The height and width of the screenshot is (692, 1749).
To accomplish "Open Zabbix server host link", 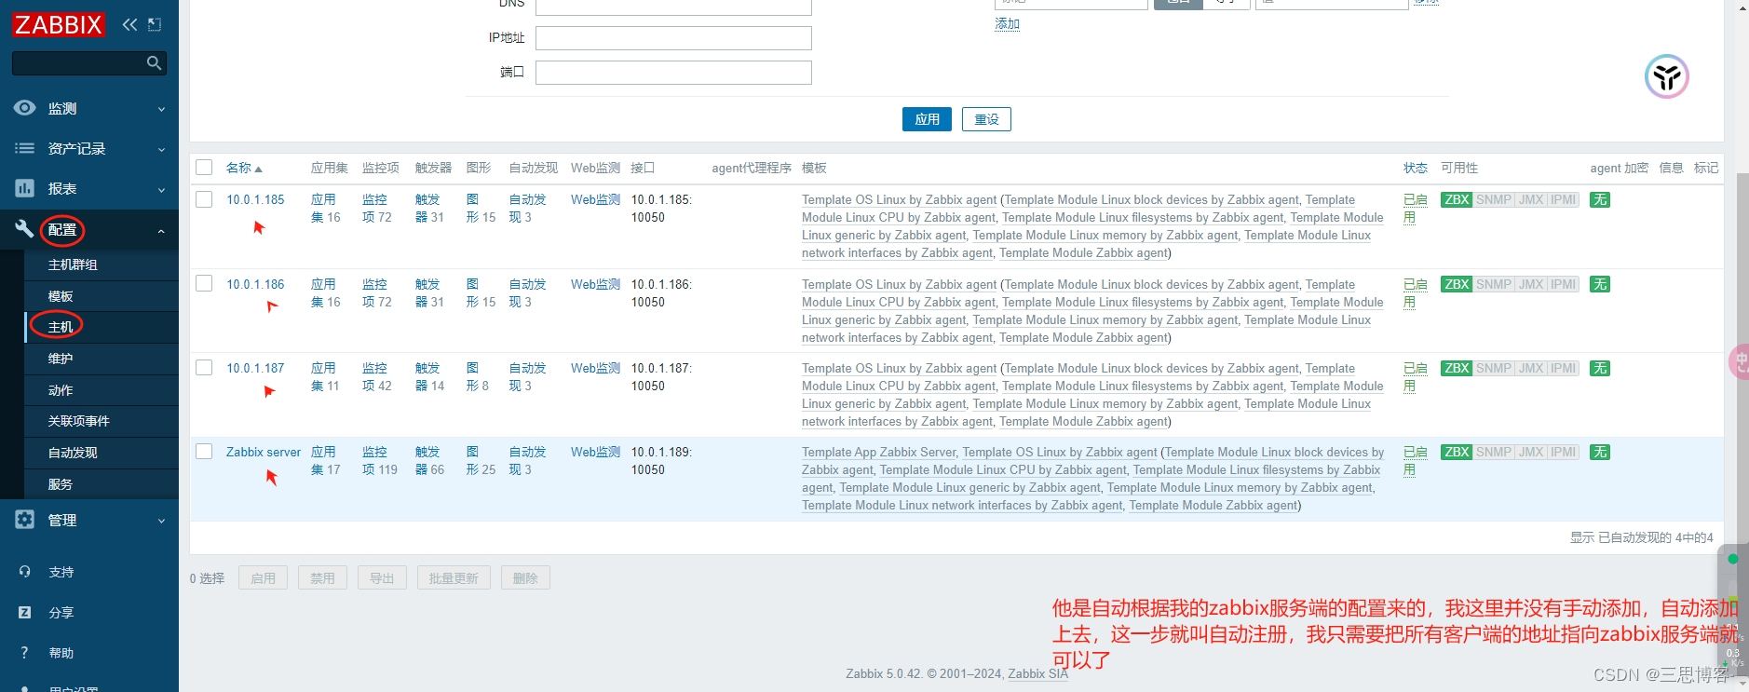I will point(264,452).
